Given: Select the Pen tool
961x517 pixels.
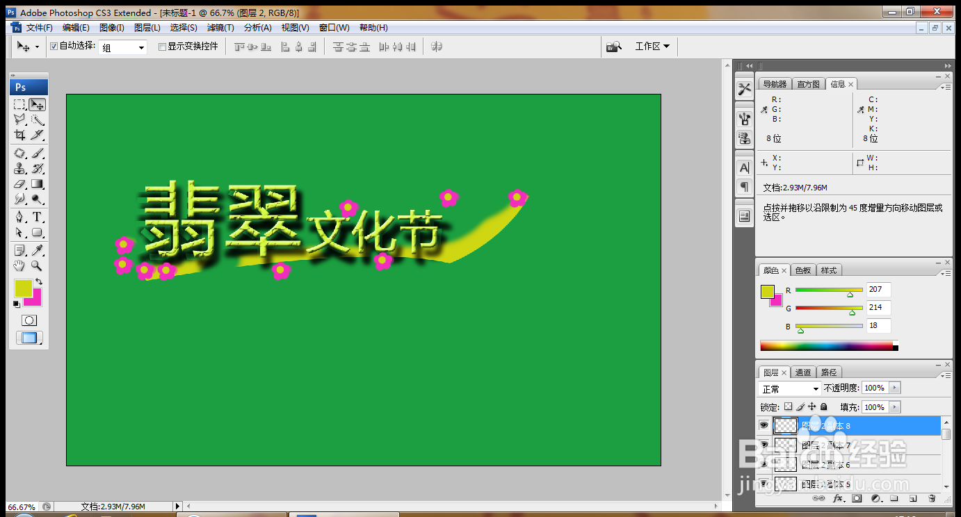Looking at the screenshot, I should pos(19,218).
